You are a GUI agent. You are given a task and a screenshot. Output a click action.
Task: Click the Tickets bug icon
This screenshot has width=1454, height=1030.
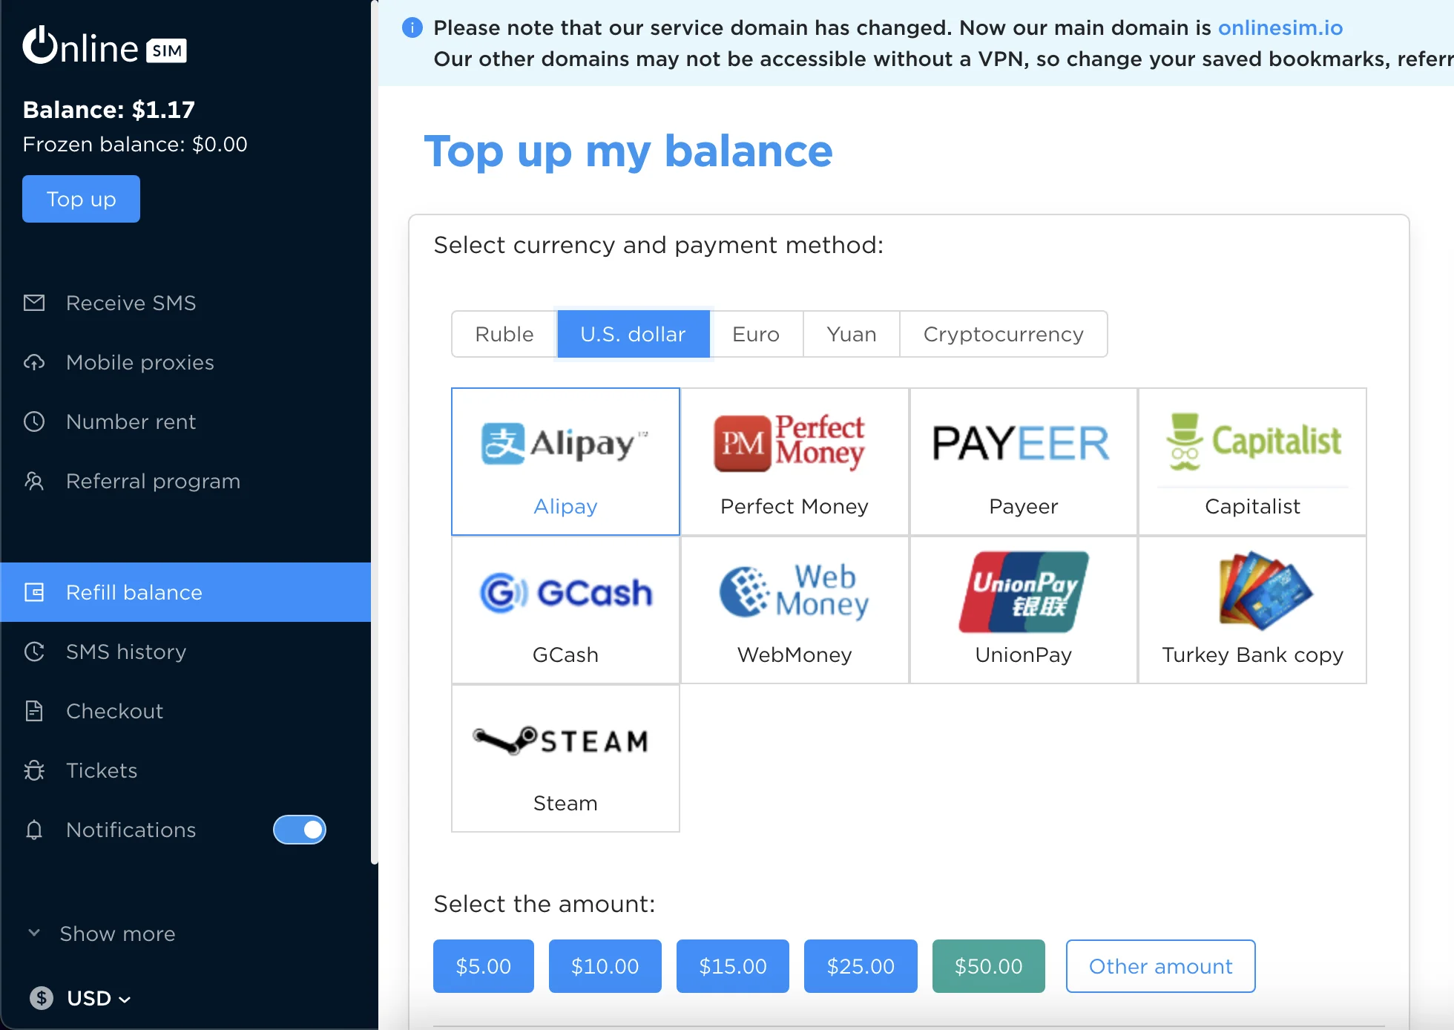click(x=34, y=770)
